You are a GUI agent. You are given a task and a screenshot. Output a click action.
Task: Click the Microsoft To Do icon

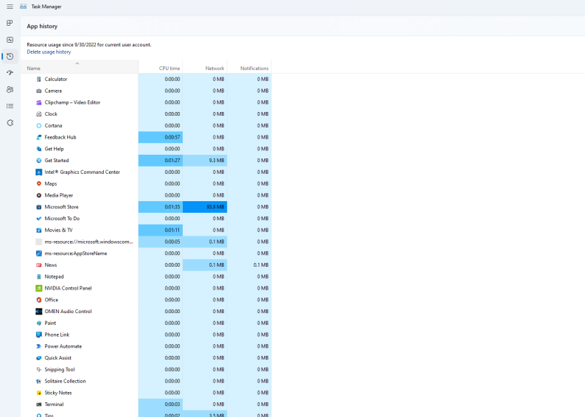[x=39, y=219]
